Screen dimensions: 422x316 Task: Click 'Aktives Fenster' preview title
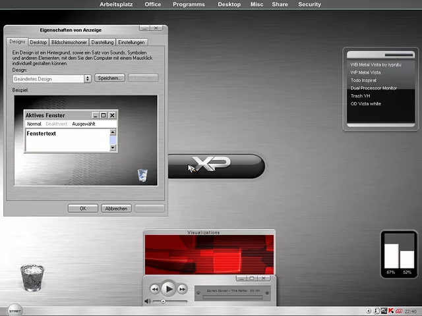[x=45, y=115]
